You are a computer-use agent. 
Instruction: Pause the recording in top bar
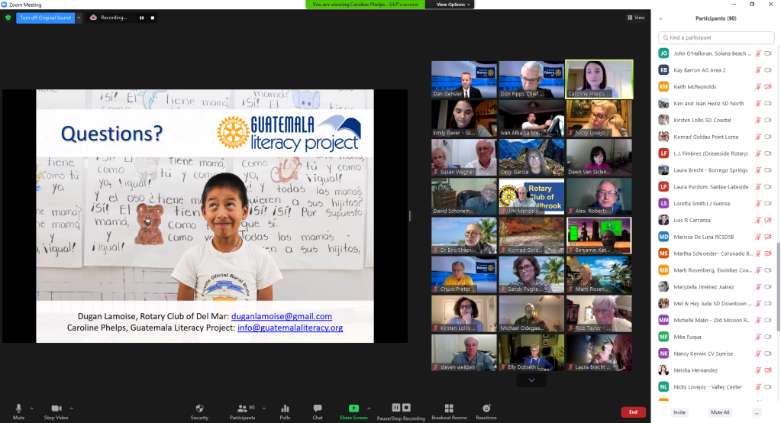pyautogui.click(x=140, y=18)
